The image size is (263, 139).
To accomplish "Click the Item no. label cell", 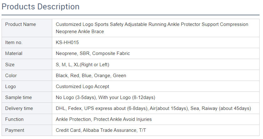I will (x=14, y=42).
